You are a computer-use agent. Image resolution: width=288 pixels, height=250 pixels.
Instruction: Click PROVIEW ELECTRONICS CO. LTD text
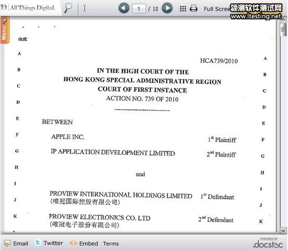pyautogui.click(x=99, y=218)
